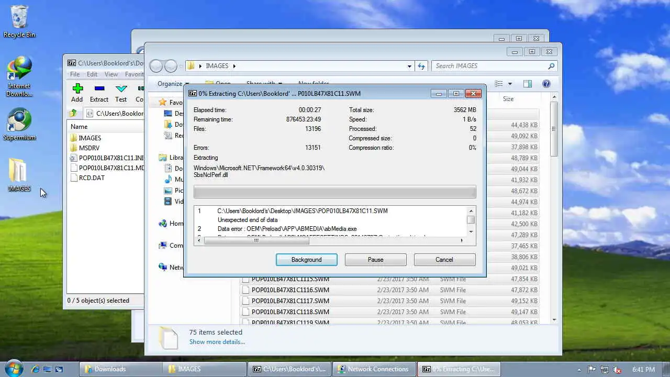Click the Extract icon in 7-Zip toolbar
This screenshot has height=377, width=670.
coord(99,88)
